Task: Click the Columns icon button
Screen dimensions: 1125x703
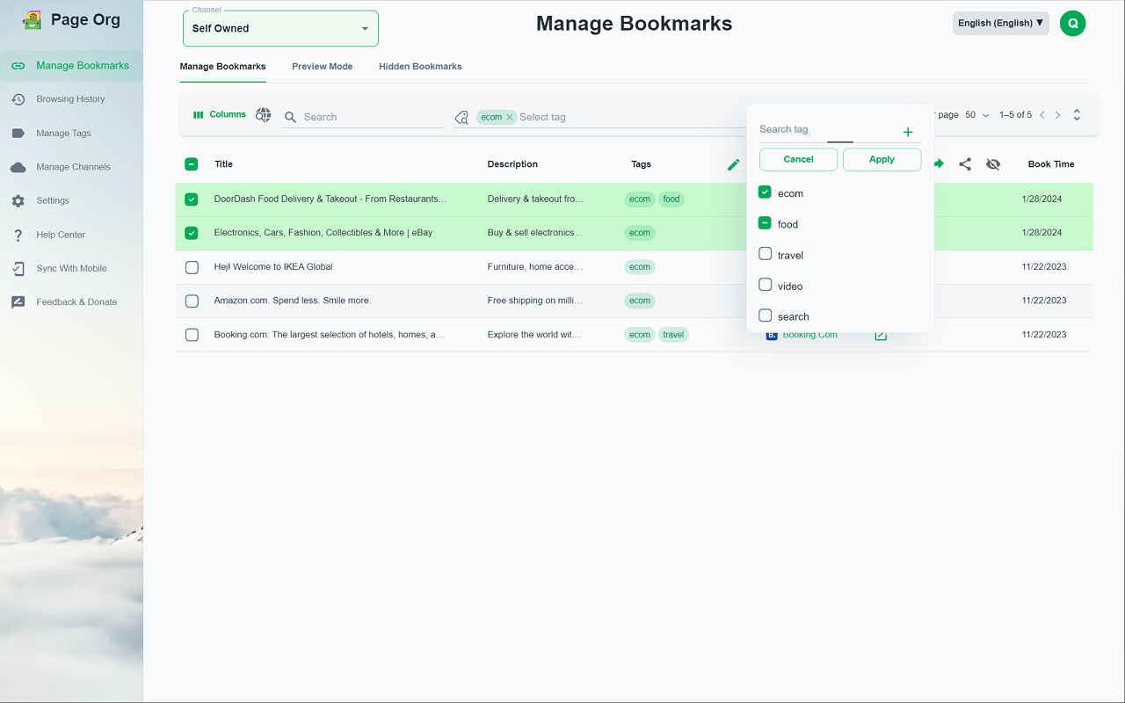Action: click(219, 115)
